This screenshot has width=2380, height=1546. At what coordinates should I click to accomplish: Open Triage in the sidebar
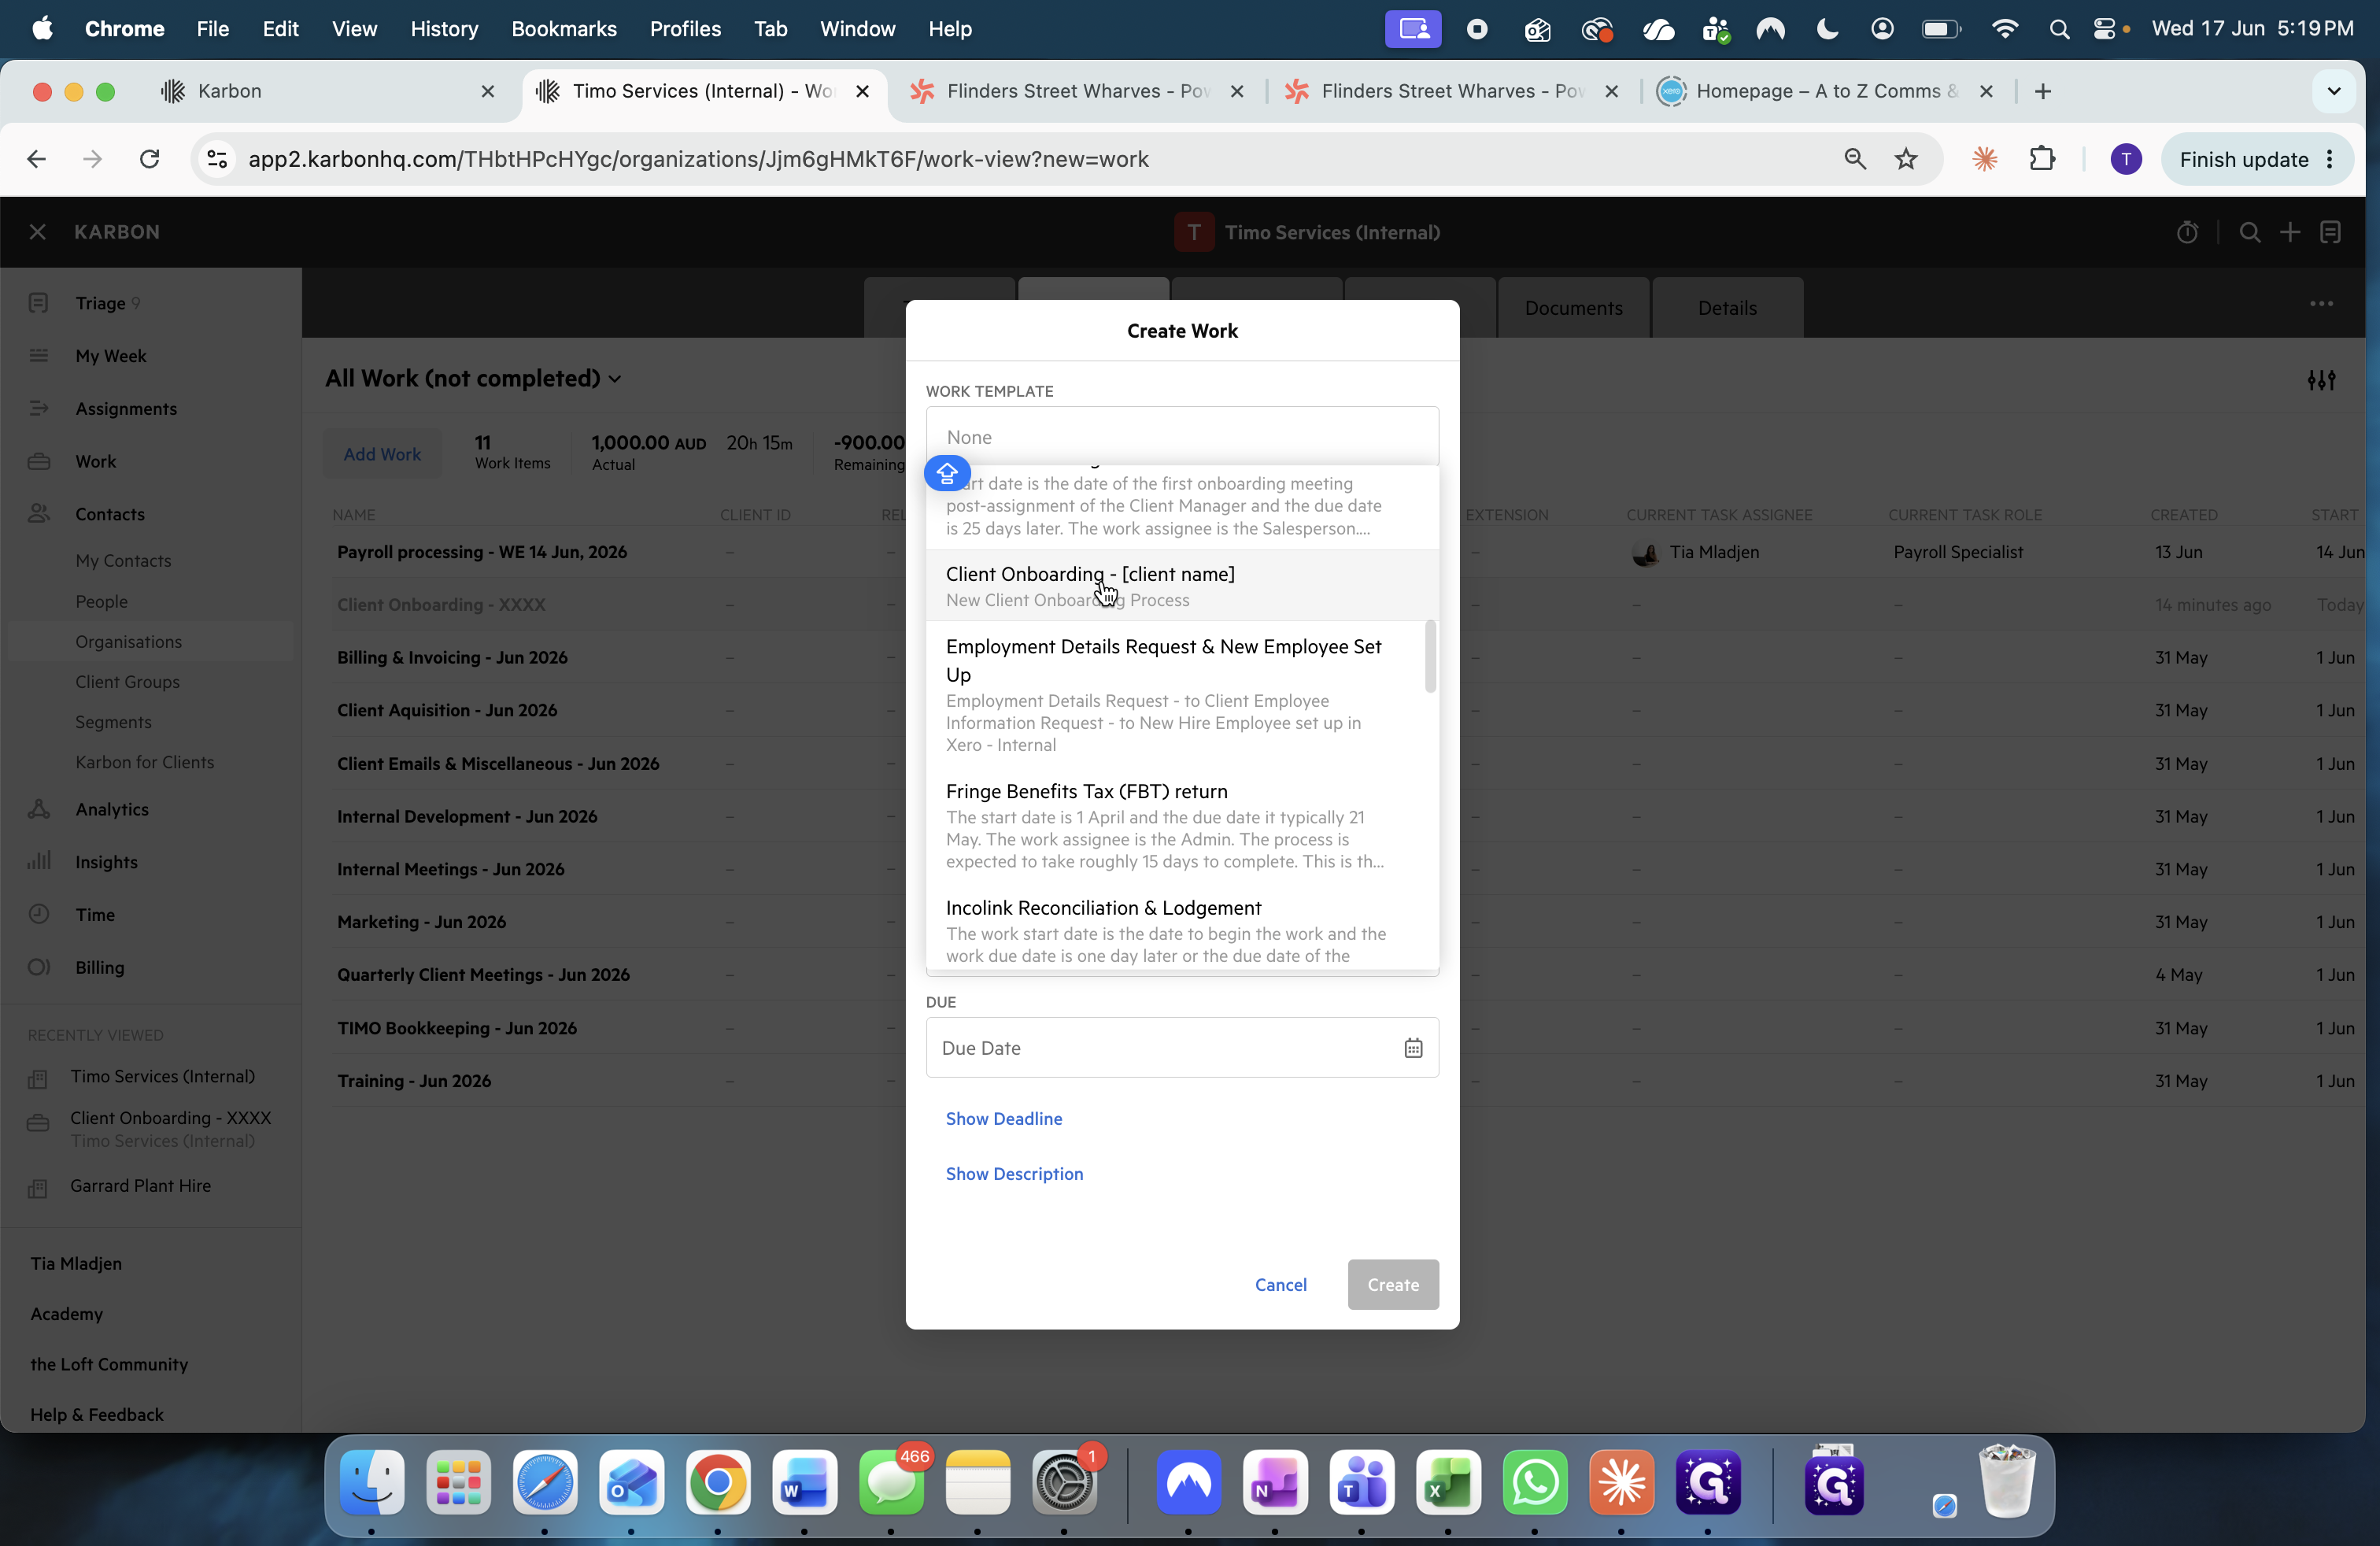(x=100, y=303)
